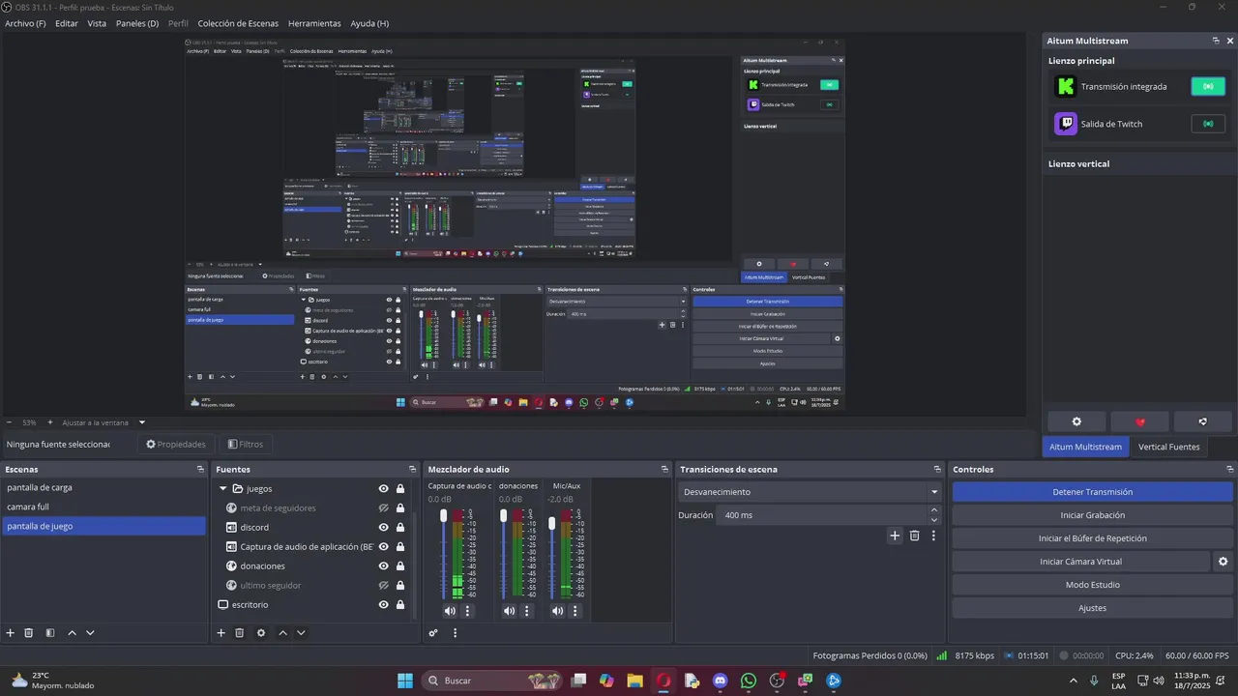Add a new scene with plus icon
The height and width of the screenshot is (696, 1238).
click(11, 633)
